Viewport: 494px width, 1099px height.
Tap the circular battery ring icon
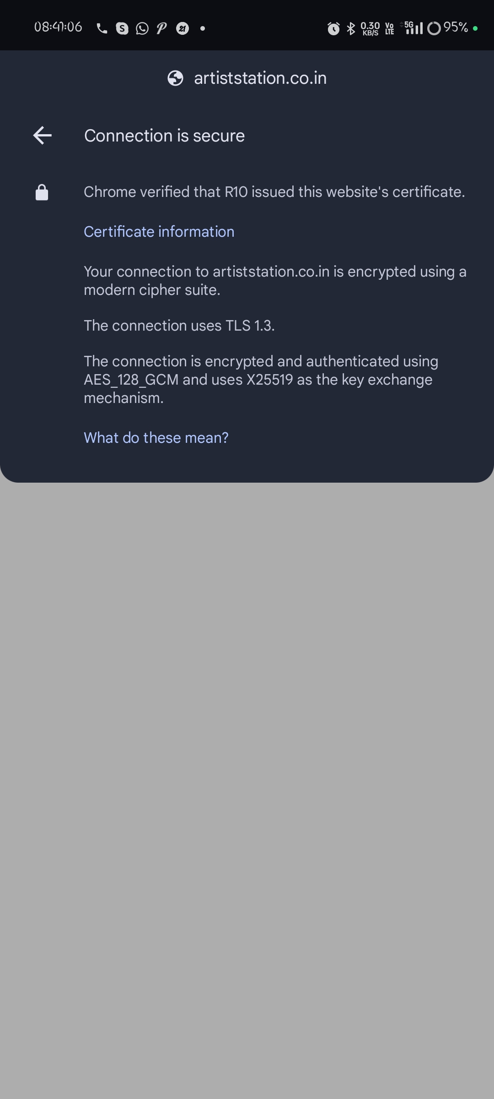(x=434, y=28)
